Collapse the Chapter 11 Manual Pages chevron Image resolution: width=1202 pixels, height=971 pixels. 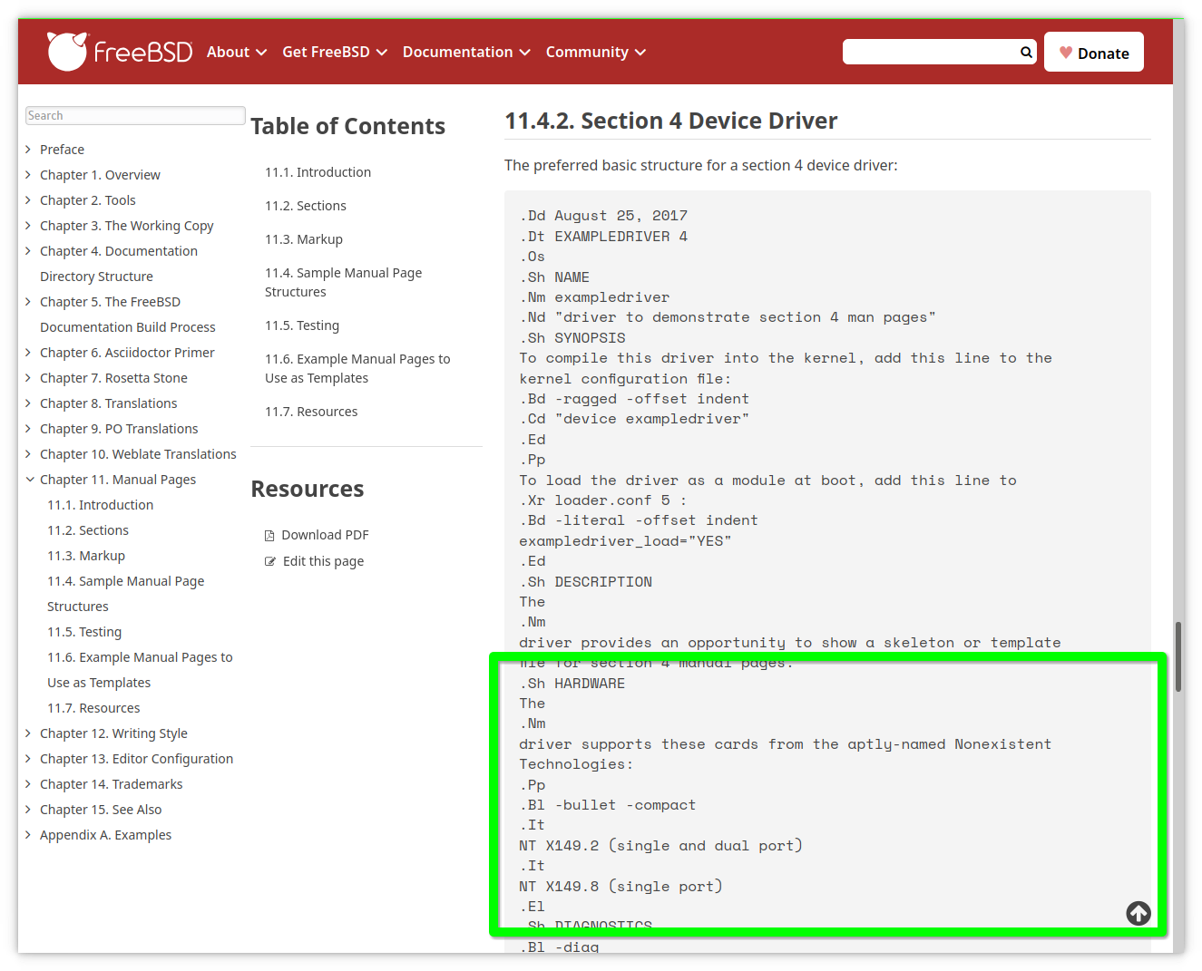[x=30, y=480]
